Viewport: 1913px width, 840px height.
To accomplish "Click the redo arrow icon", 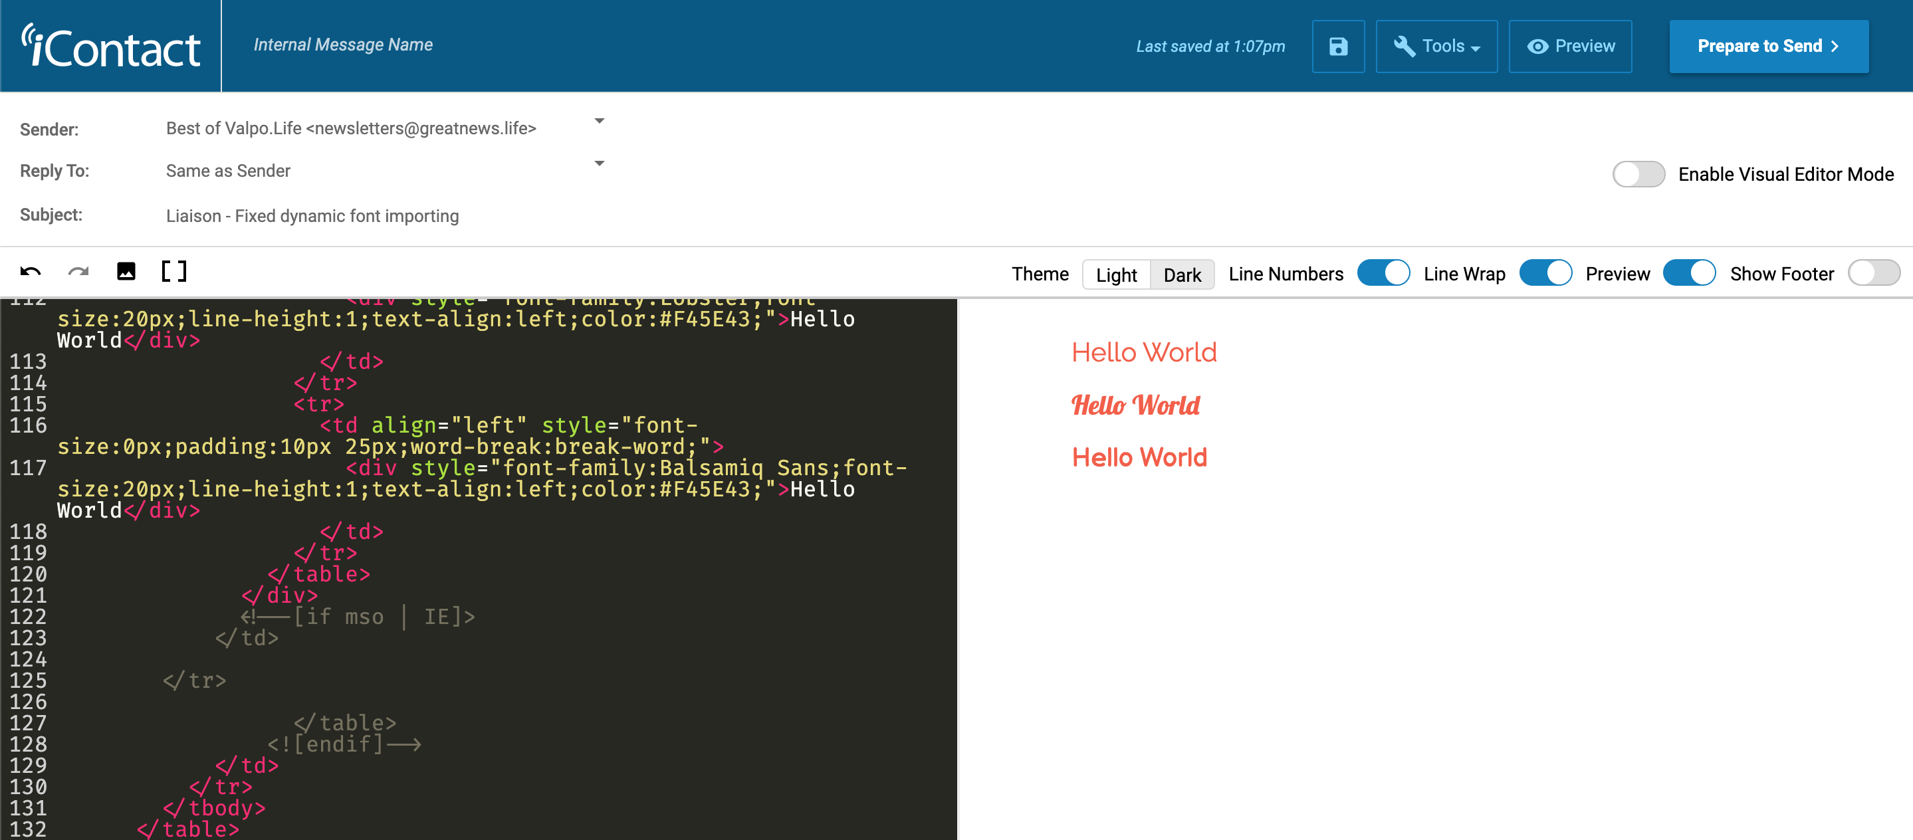I will click(x=78, y=272).
